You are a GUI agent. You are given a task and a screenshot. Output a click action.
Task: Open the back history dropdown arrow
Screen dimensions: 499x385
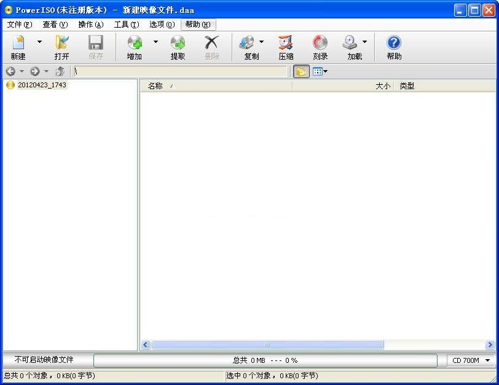click(x=22, y=71)
